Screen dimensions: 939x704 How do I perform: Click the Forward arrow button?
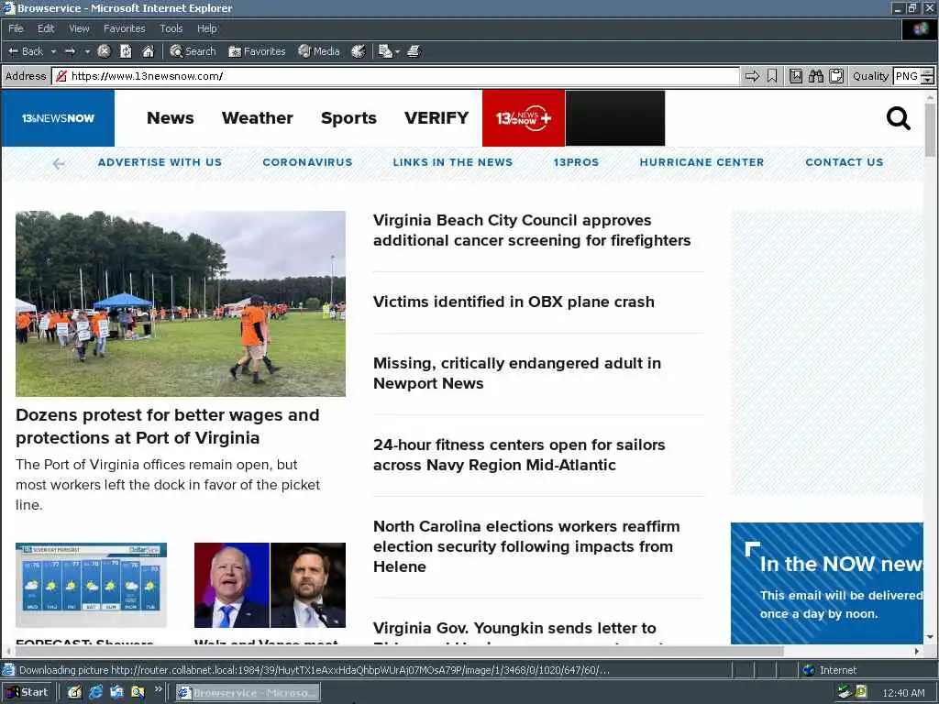coord(70,51)
